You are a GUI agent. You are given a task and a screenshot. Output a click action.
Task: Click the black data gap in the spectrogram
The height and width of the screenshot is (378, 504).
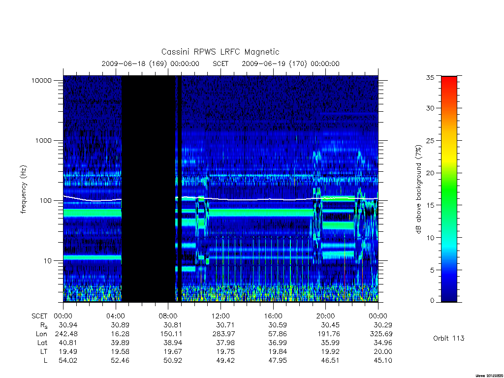(148, 189)
